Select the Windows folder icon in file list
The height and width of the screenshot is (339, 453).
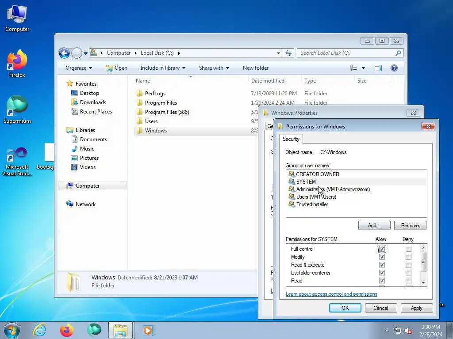click(139, 130)
